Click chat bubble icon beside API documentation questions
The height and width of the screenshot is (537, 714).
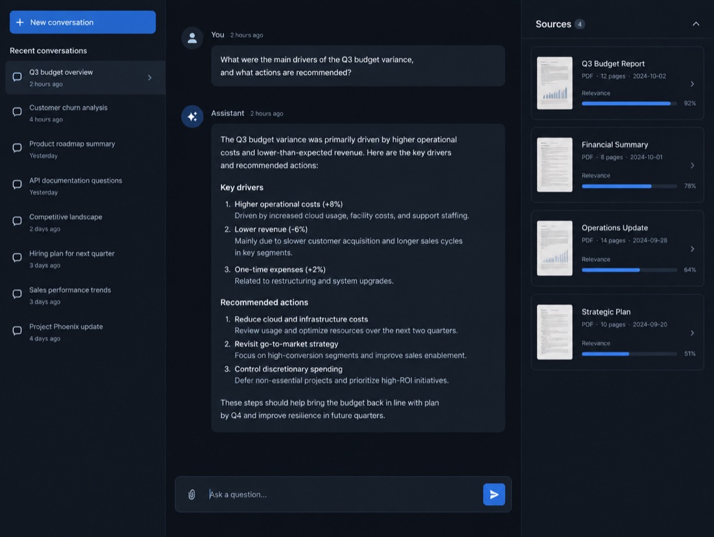tap(18, 184)
